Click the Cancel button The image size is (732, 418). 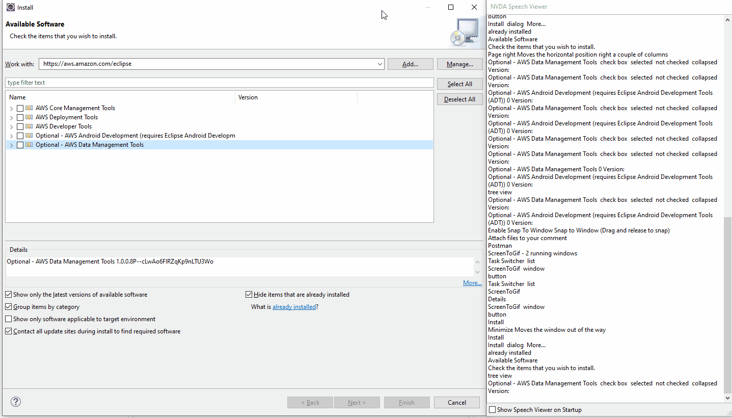(x=457, y=403)
